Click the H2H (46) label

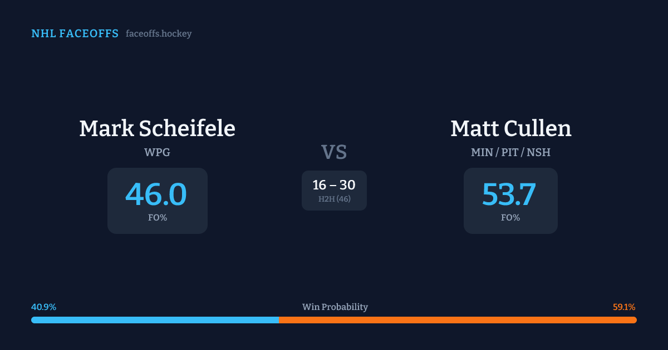click(x=334, y=199)
